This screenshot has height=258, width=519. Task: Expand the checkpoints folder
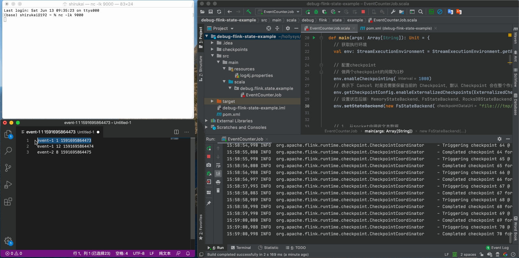click(x=212, y=49)
